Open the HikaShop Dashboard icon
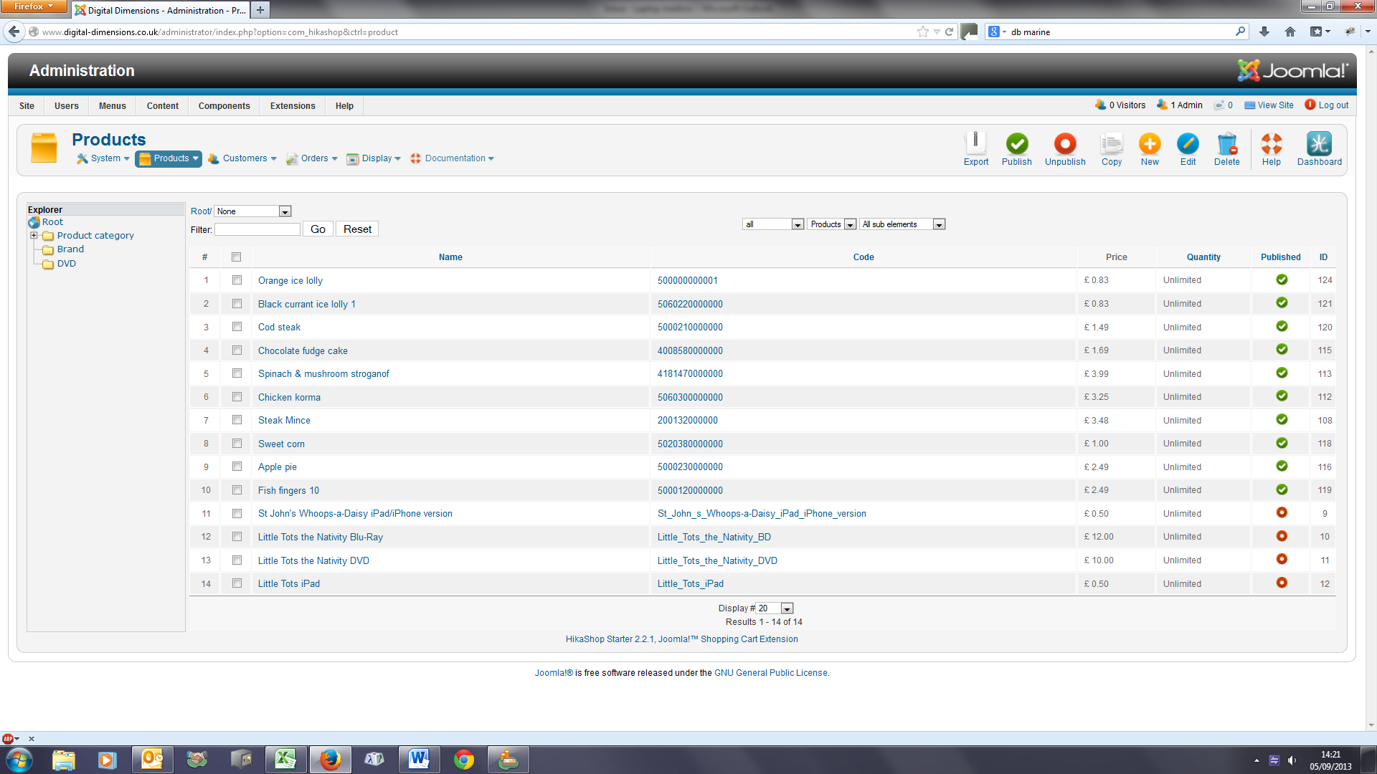The width and height of the screenshot is (1377, 774). pyautogui.click(x=1318, y=145)
